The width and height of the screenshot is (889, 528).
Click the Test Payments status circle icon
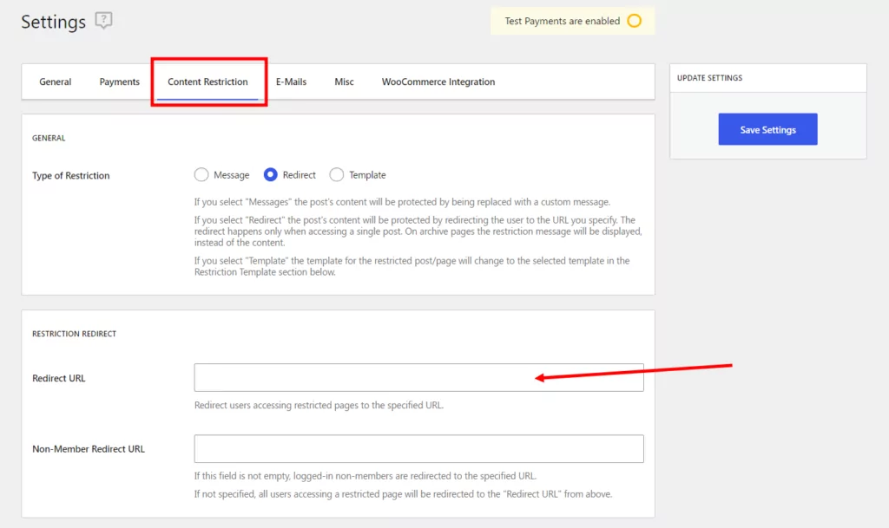[634, 21]
